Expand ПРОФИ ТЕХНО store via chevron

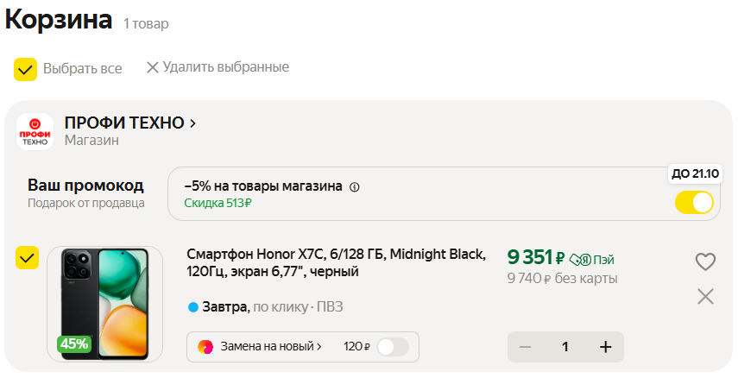(192, 123)
